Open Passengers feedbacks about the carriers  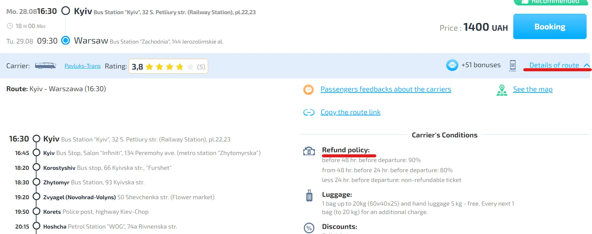click(386, 89)
